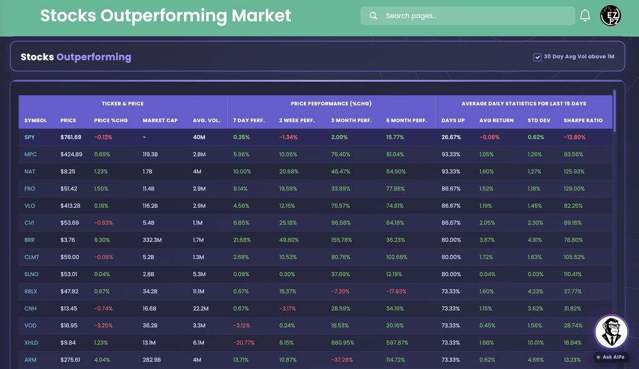The width and height of the screenshot is (639, 369).
Task: Sort by AVG. VOL. column
Action: pos(206,121)
